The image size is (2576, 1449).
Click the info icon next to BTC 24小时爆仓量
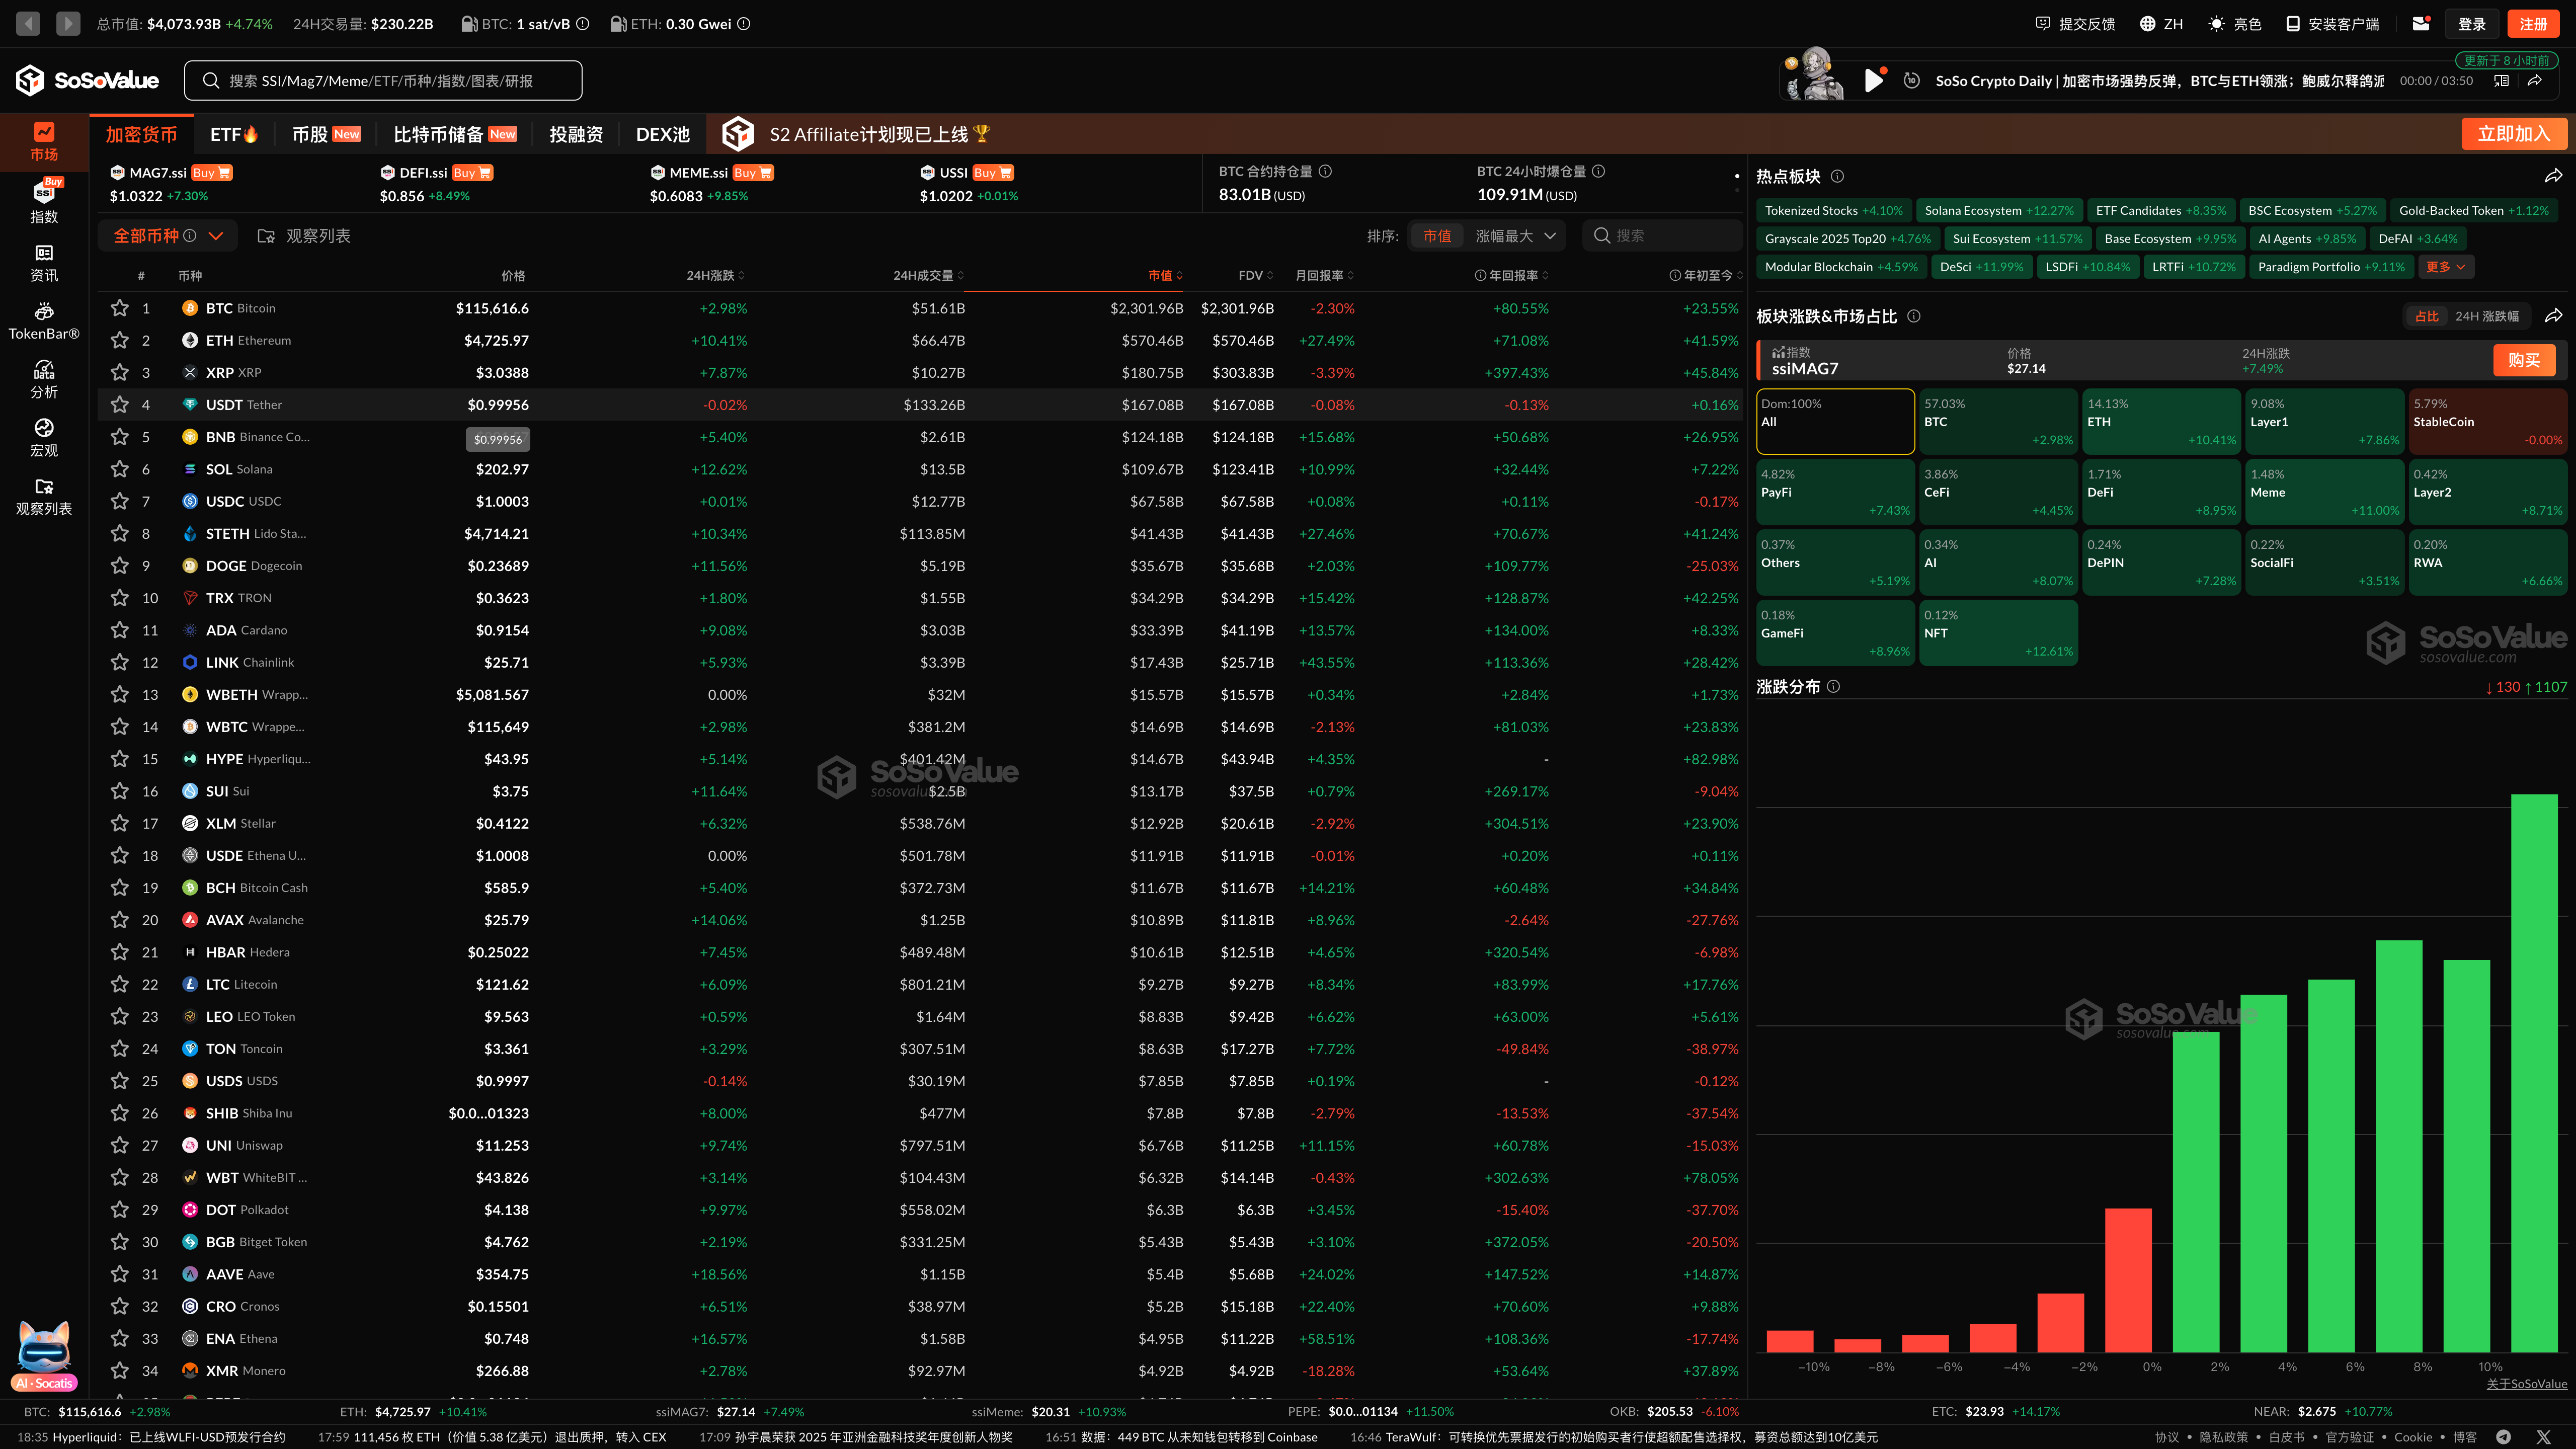[1598, 171]
